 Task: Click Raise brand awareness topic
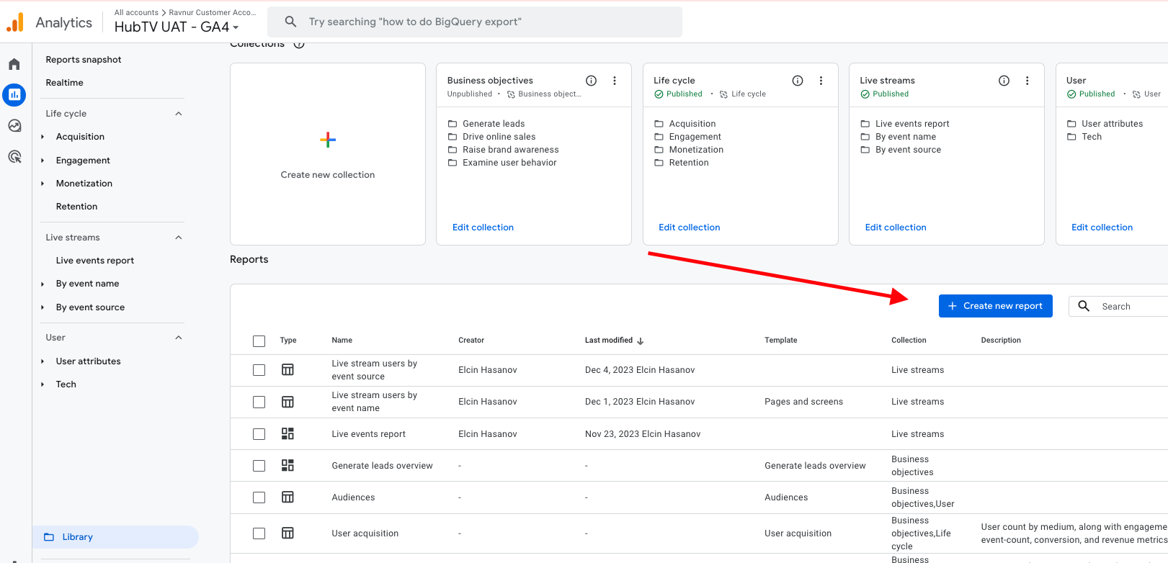click(510, 150)
